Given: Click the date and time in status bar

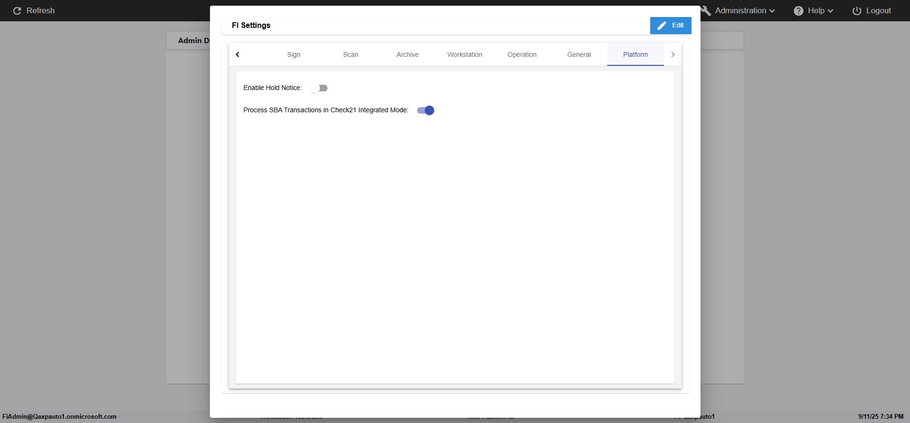Looking at the screenshot, I should click(x=881, y=416).
